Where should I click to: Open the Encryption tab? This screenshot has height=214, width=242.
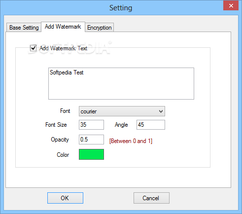[x=100, y=27]
